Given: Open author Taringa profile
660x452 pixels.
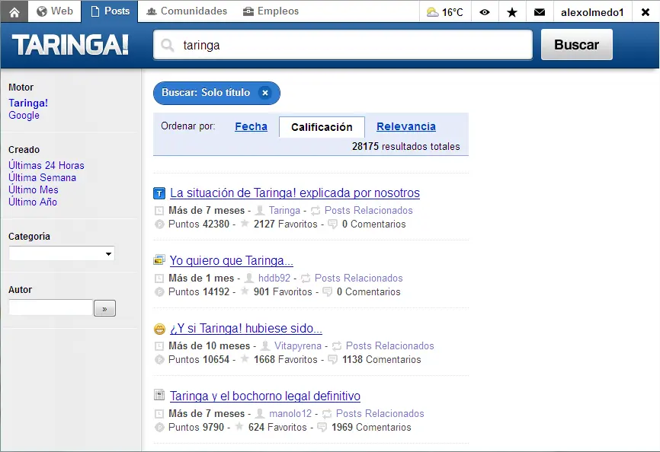Looking at the screenshot, I should point(284,210).
